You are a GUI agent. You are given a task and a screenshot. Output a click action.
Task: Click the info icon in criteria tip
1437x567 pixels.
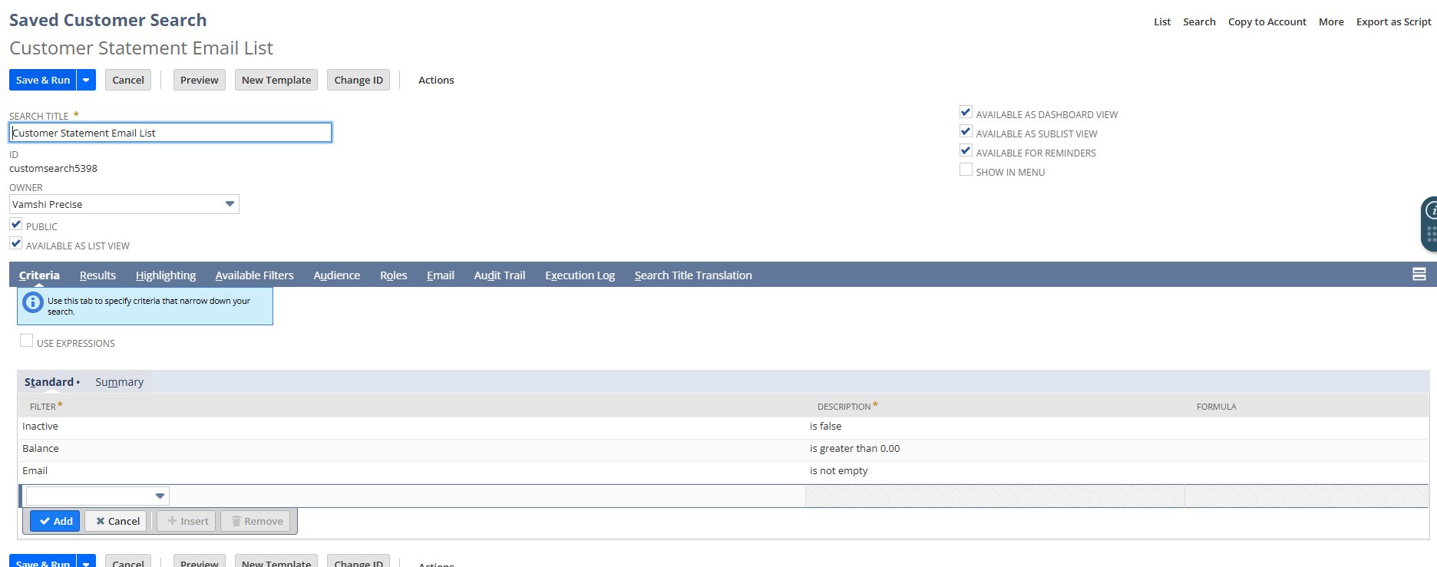coord(33,302)
